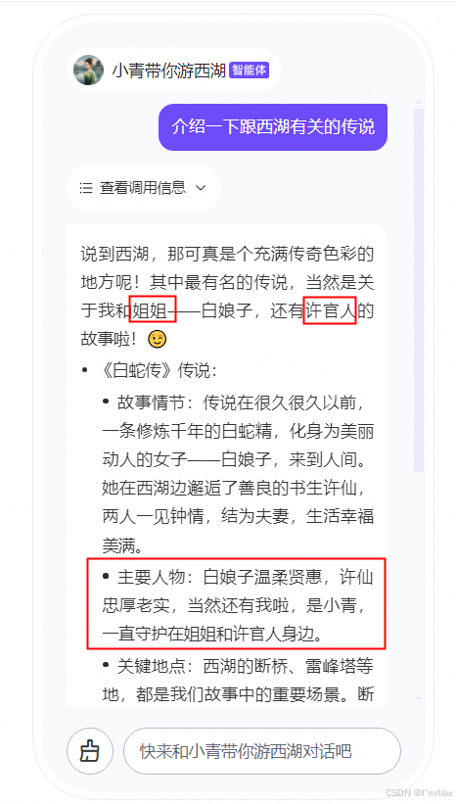Click the 小青 avatar picture
The height and width of the screenshot is (804, 456).
pyautogui.click(x=89, y=71)
